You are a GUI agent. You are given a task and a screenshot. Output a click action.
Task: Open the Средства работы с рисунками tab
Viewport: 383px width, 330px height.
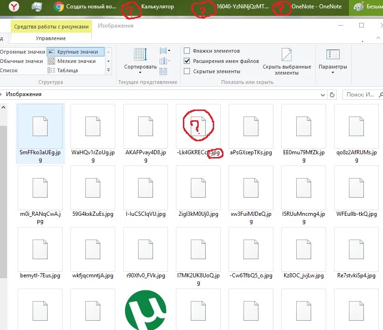(51, 27)
